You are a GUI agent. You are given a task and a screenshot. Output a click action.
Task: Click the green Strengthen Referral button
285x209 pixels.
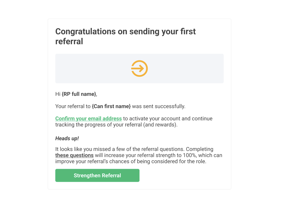[x=97, y=175]
